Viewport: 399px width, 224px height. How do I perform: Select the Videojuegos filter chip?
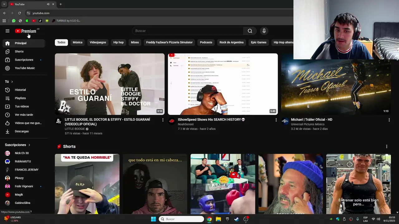[98, 42]
